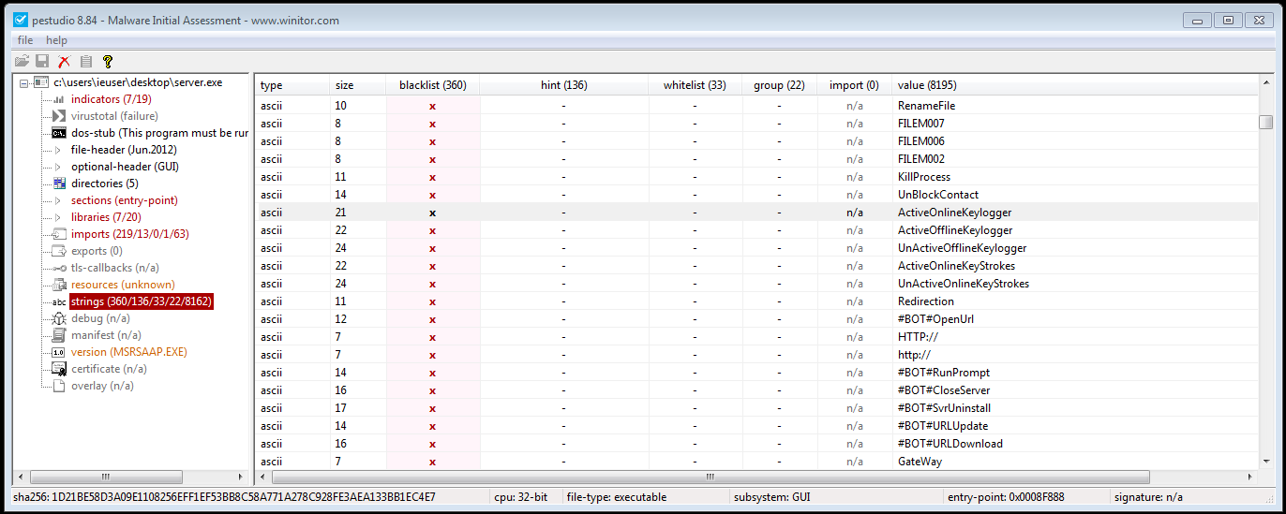This screenshot has height=514, width=1286.
Task: Click the red X close-file toolbar icon
Action: 64,61
